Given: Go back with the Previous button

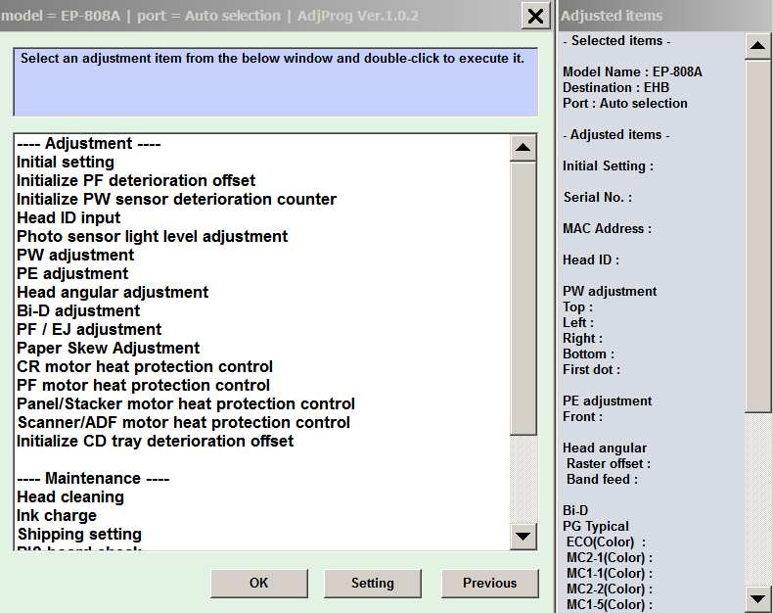Looking at the screenshot, I should (489, 583).
